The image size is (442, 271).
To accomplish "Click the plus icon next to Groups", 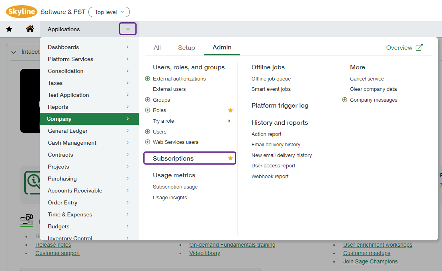I will coord(147,100).
